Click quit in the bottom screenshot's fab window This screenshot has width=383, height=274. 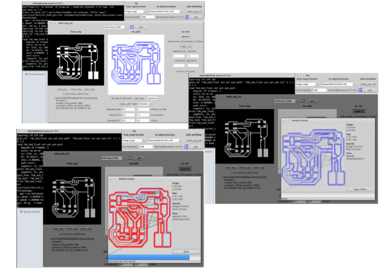[x=195, y=146]
